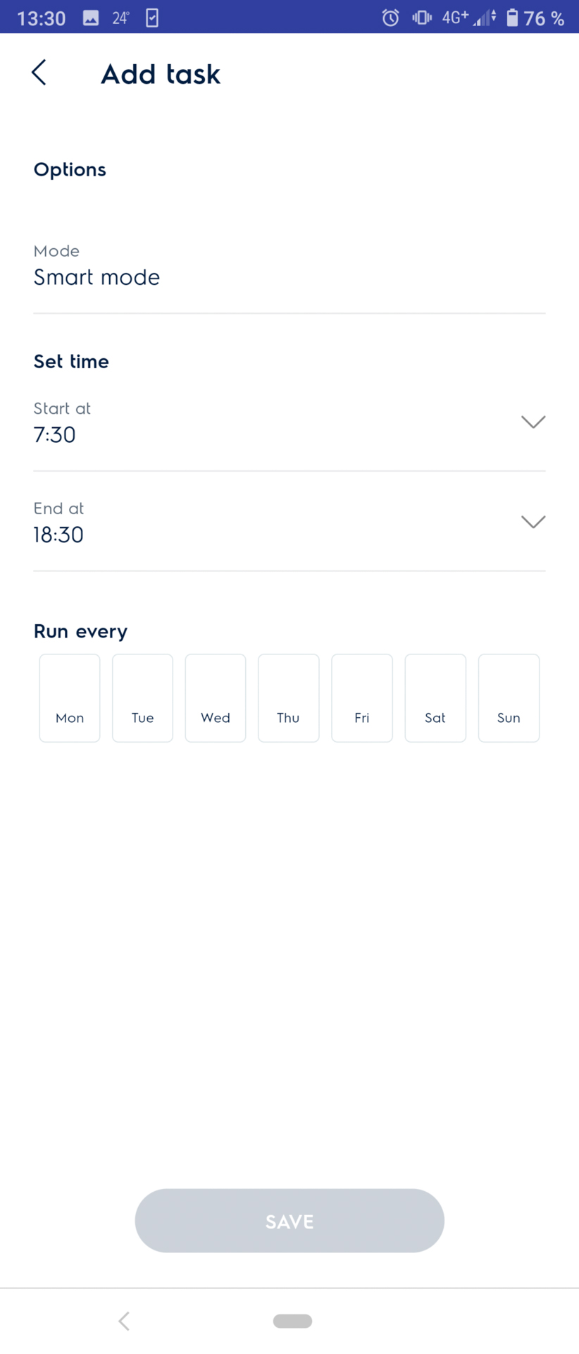This screenshot has height=1354, width=579.
Task: Click the SAVE button
Action: coord(289,1221)
